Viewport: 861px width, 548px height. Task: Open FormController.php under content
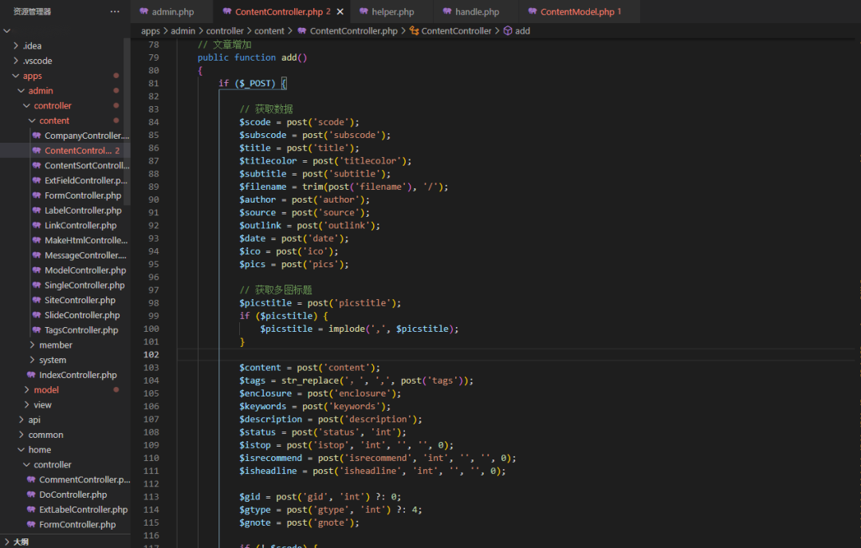83,195
